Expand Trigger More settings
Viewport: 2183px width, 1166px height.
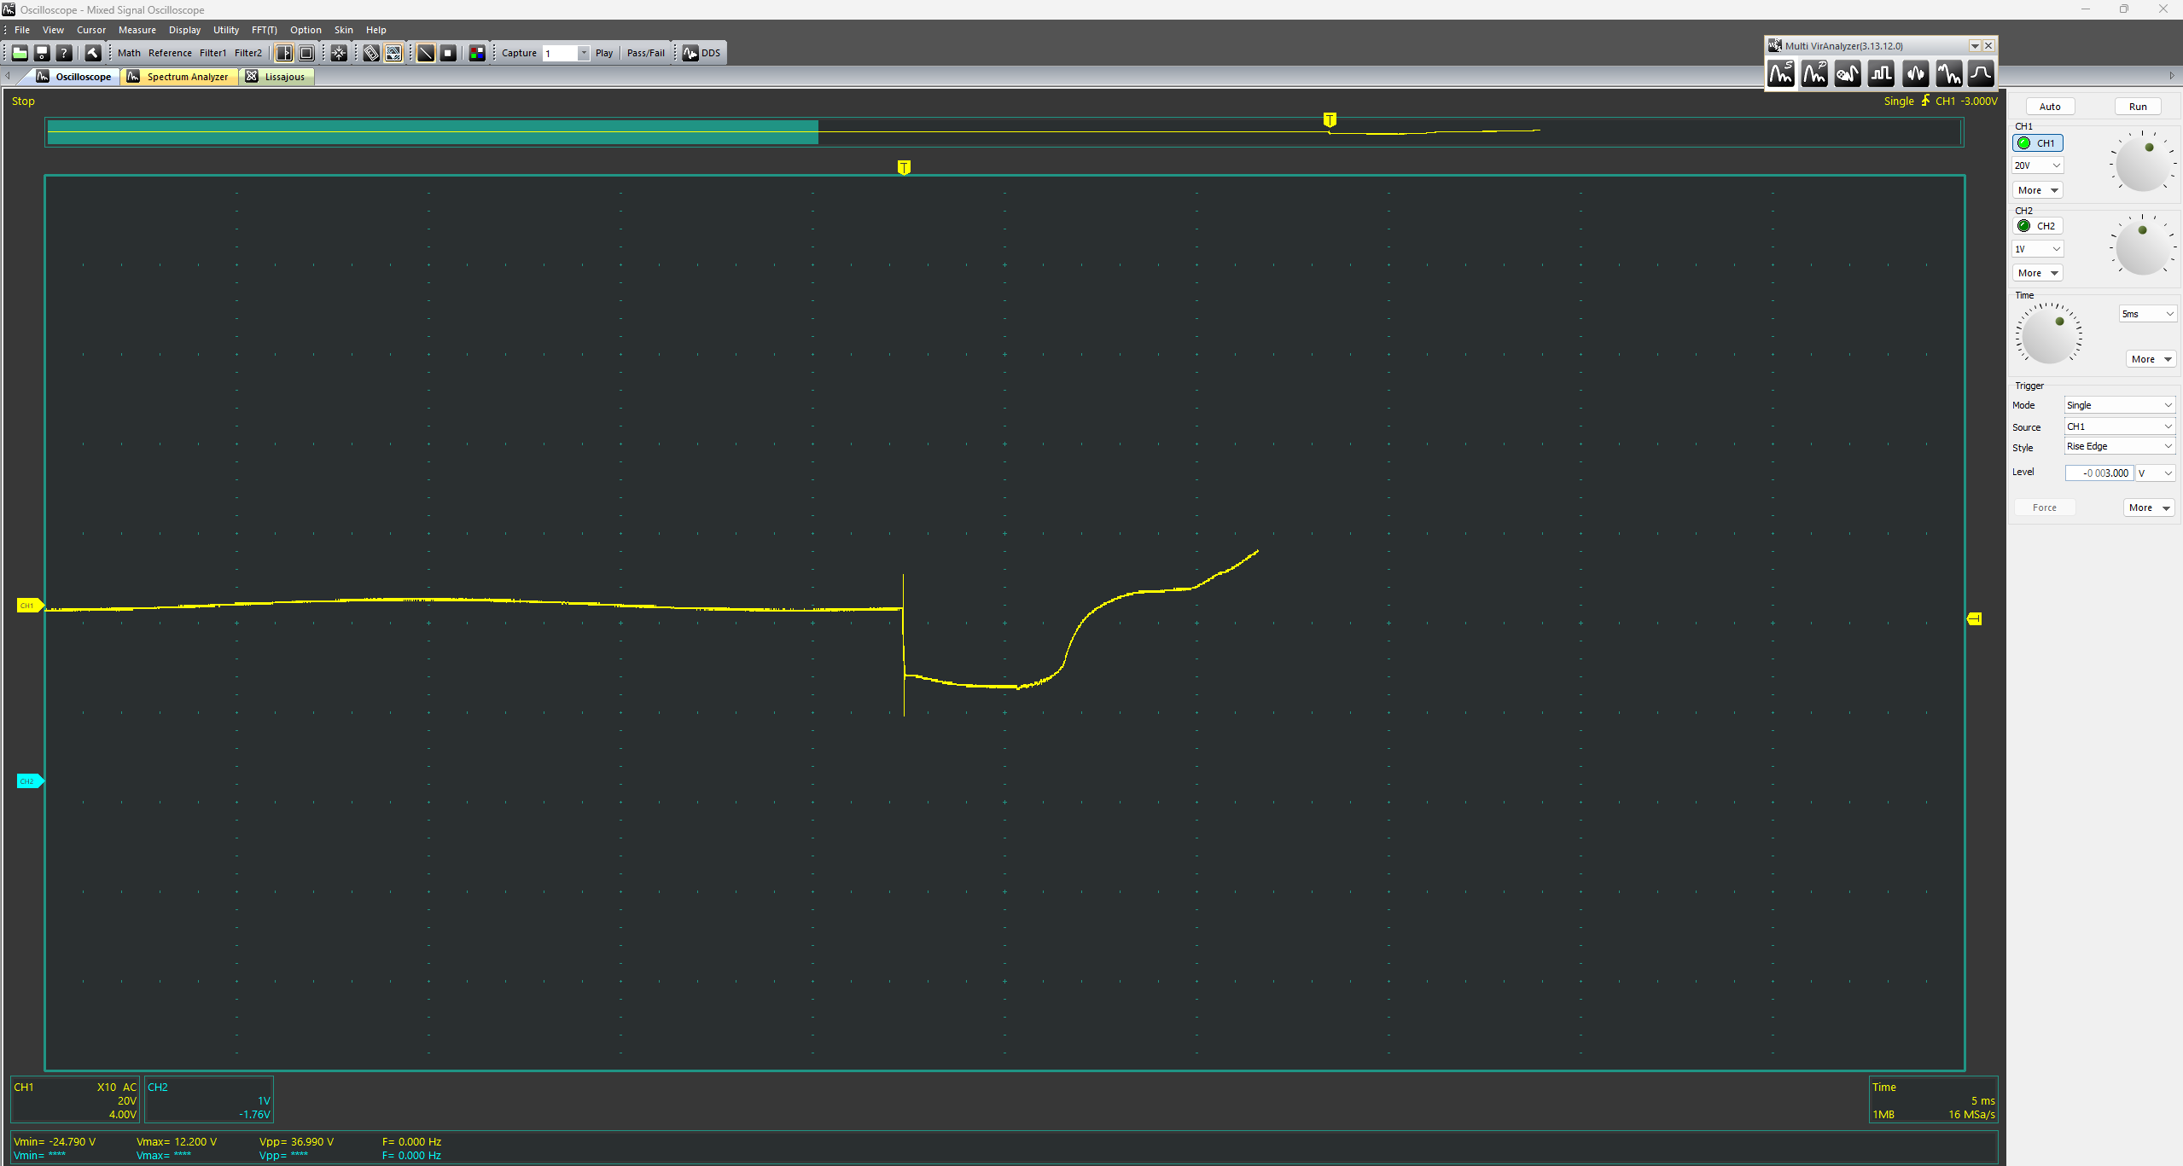point(2143,507)
